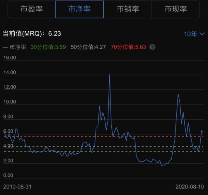Click the 8.00 axis label
208x195 pixels.
point(8,117)
